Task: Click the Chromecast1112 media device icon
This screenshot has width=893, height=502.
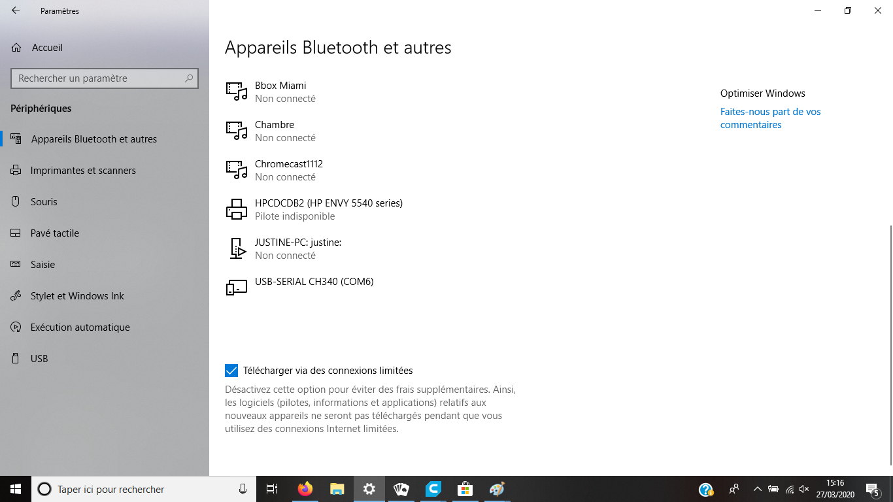Action: [x=237, y=170]
